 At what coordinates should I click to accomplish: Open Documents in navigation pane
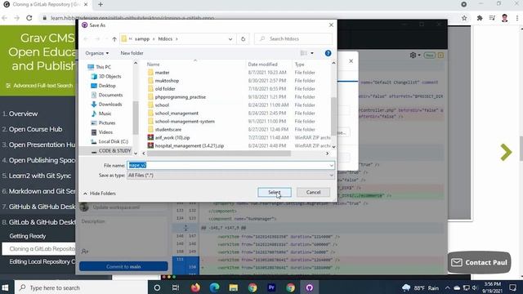pos(110,95)
